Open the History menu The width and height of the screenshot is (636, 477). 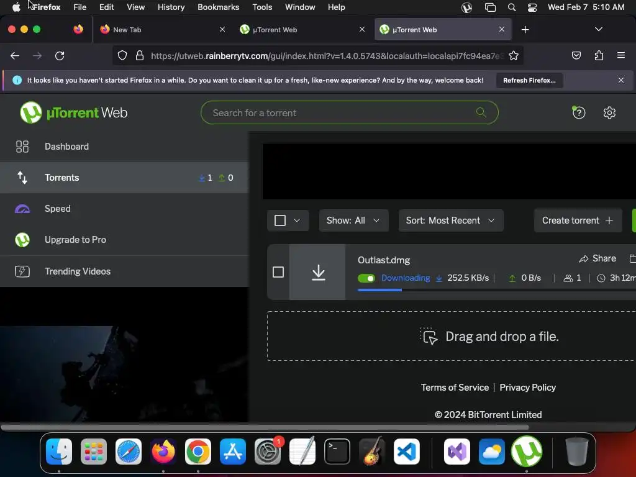[x=171, y=7]
